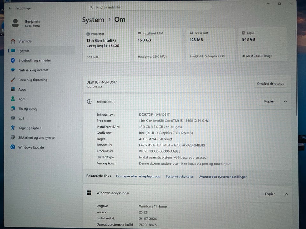Screen dimensions: 306x229
Task: Click the Processor chip icon on card
Action: tap(88, 34)
